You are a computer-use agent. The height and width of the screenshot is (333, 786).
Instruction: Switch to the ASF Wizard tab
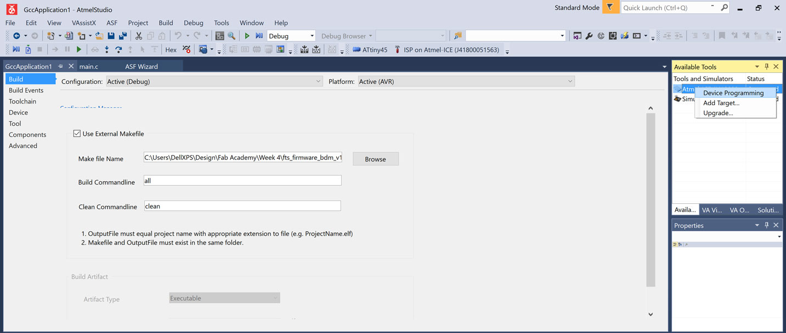coord(142,66)
